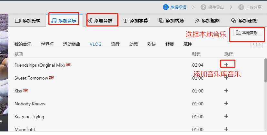Add Friendships (Original Mix) with plus icon
The width and height of the screenshot is (267, 135).
(226, 65)
